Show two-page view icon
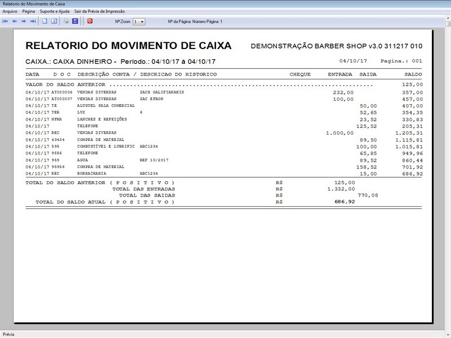The image size is (451, 338). point(54,21)
